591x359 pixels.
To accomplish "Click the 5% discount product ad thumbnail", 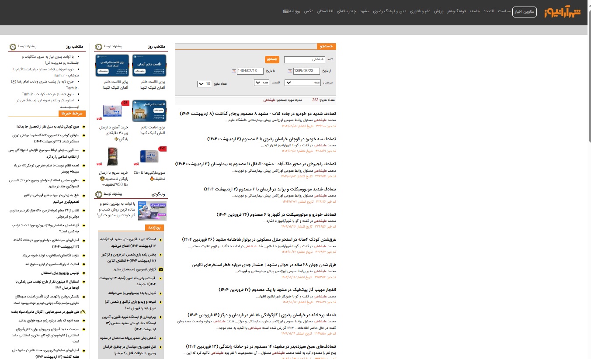I will [113, 111].
